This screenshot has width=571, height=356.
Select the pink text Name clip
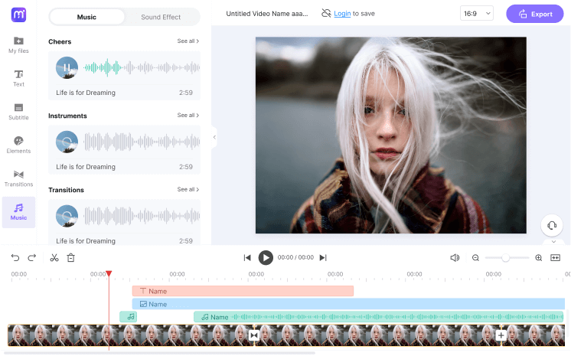(x=243, y=291)
